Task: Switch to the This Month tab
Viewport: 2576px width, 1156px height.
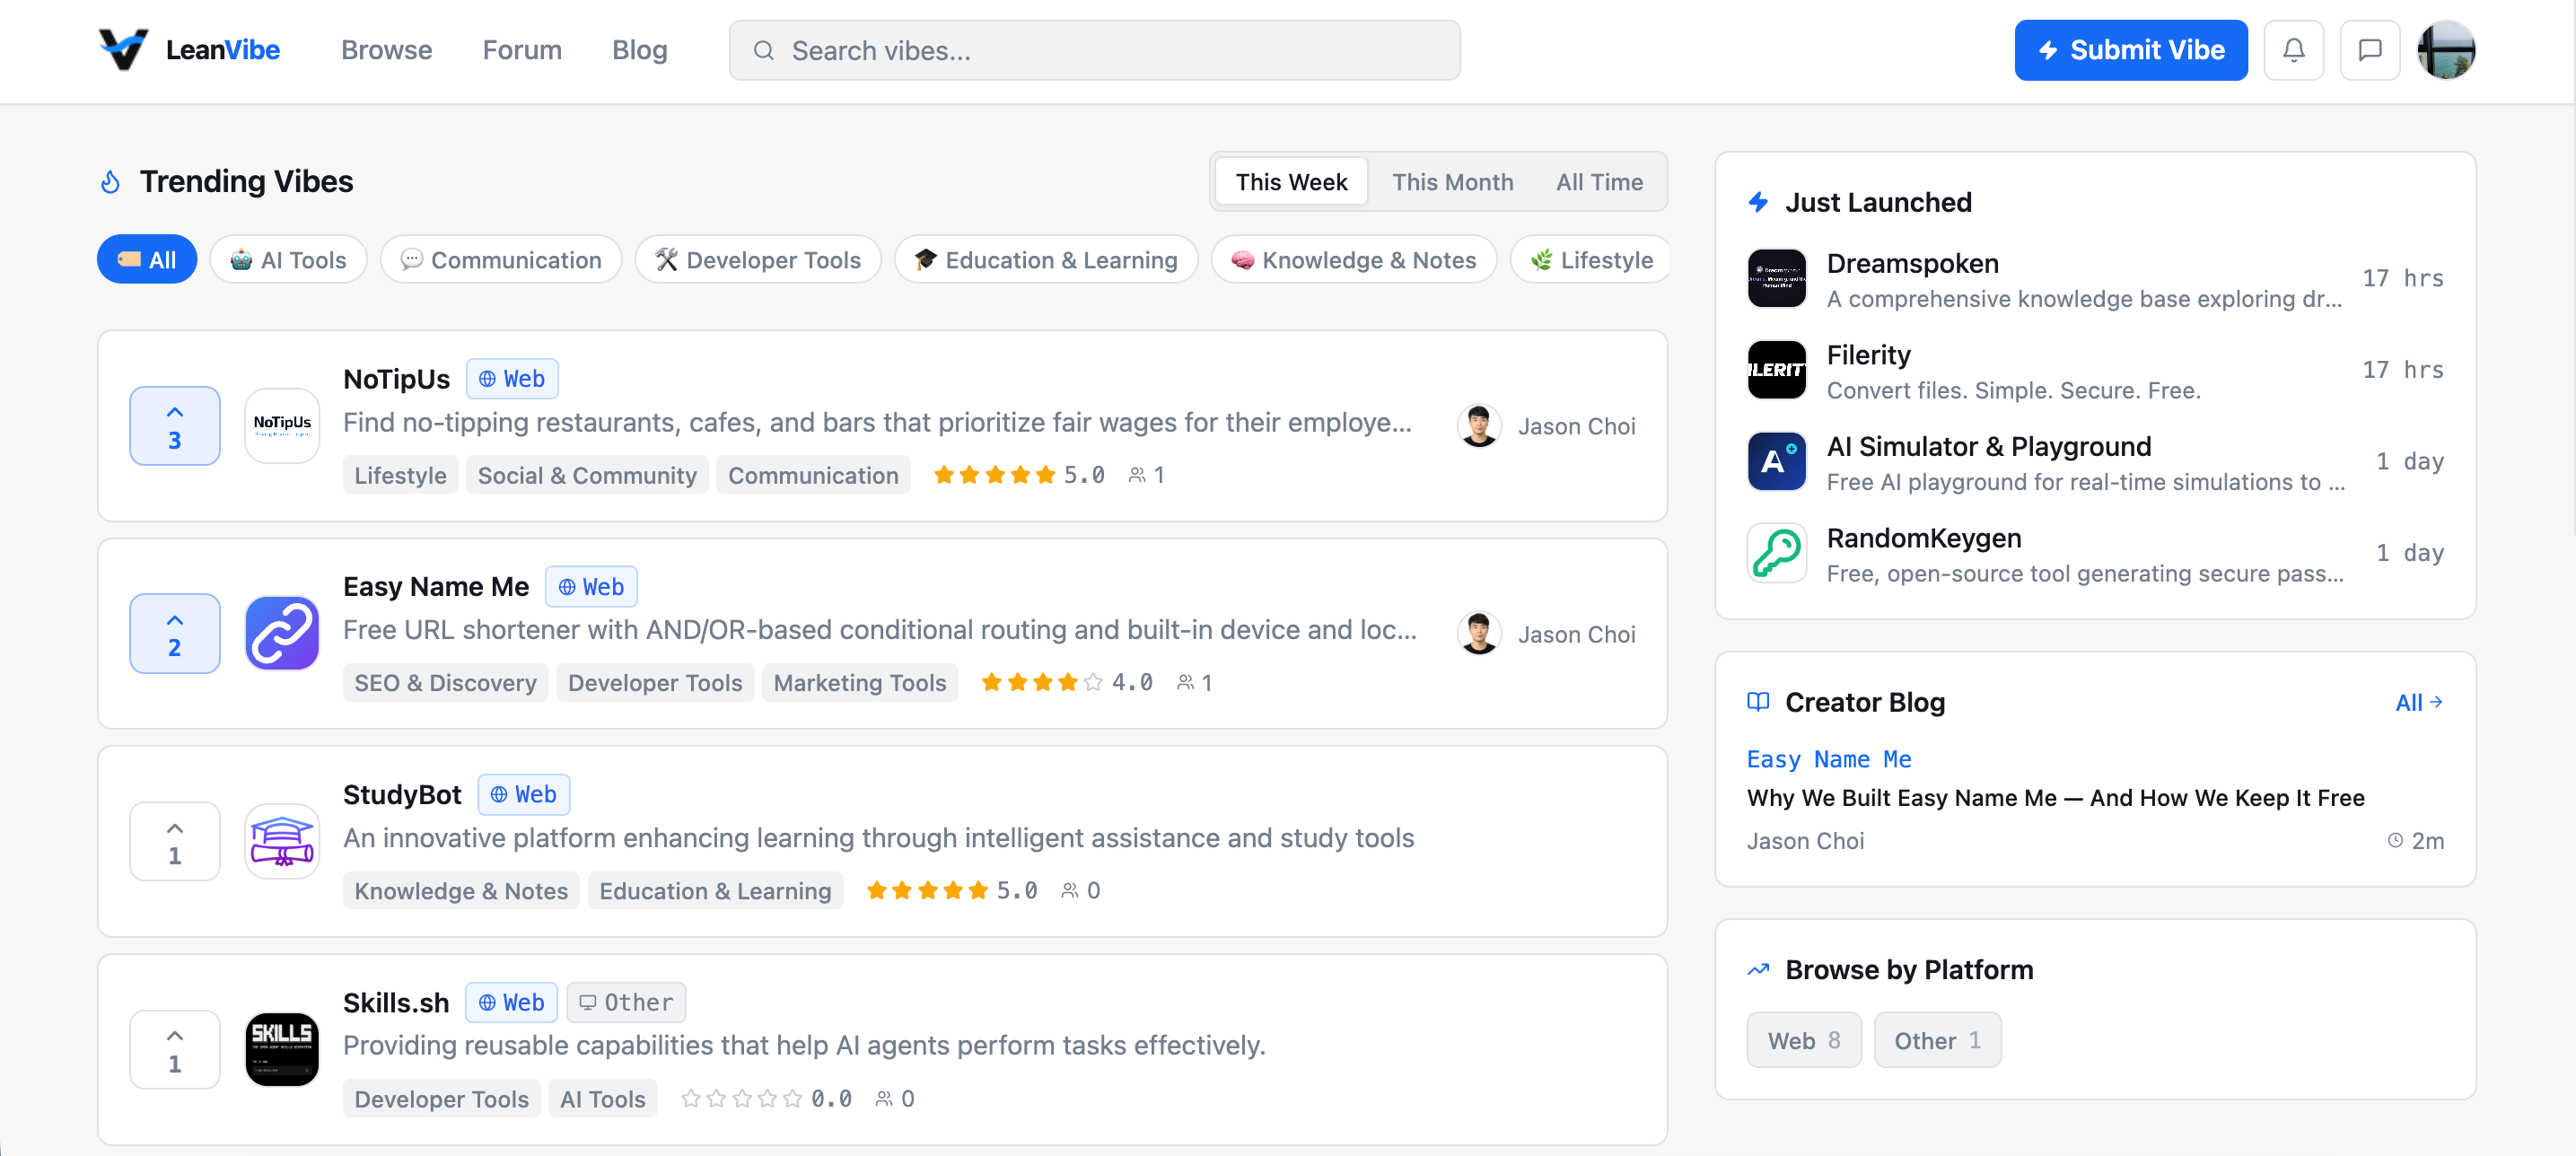Action: tap(1452, 182)
